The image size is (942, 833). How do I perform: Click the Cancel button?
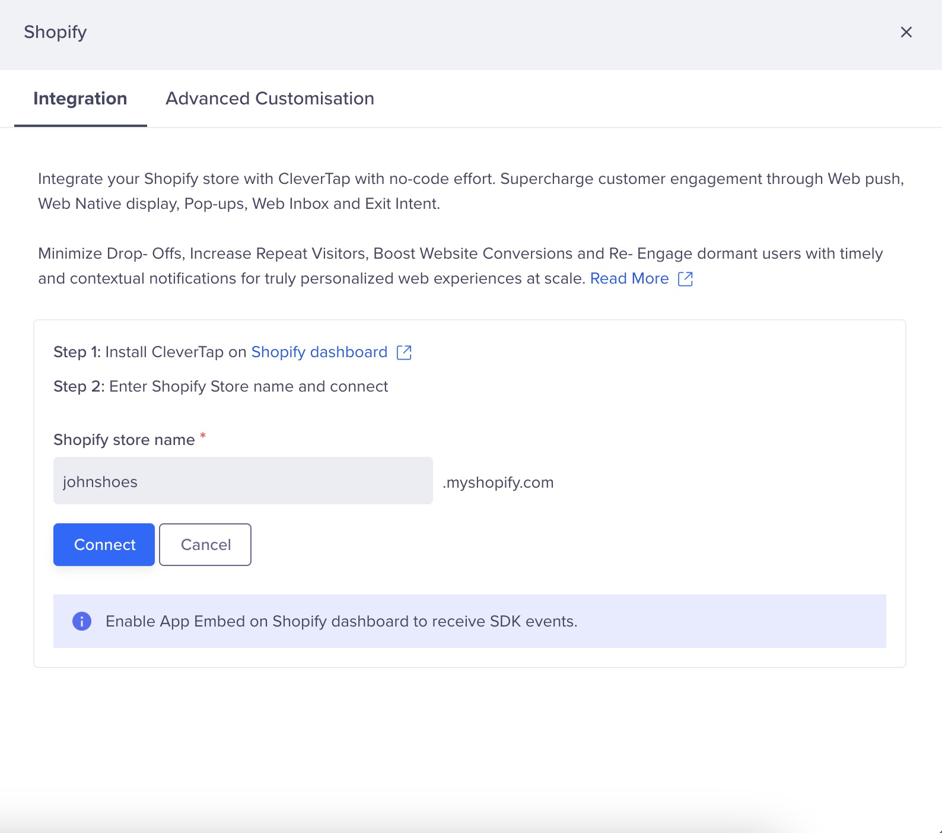205,545
